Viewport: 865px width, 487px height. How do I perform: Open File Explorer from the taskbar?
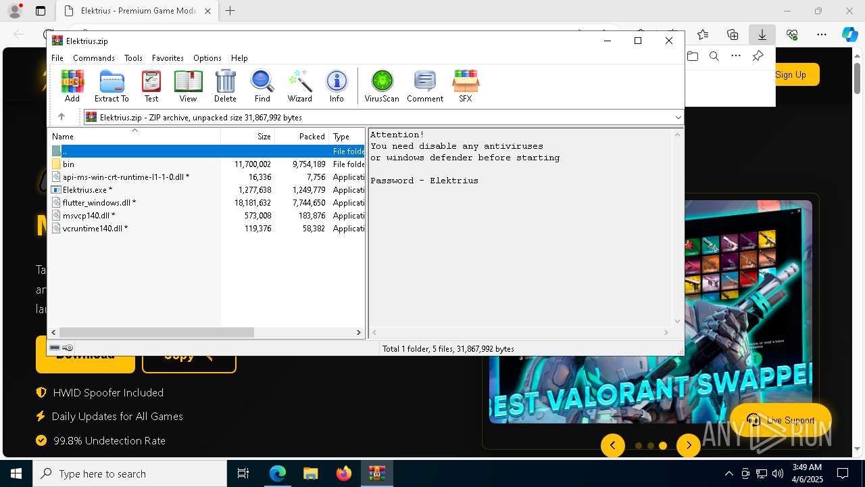pos(311,473)
